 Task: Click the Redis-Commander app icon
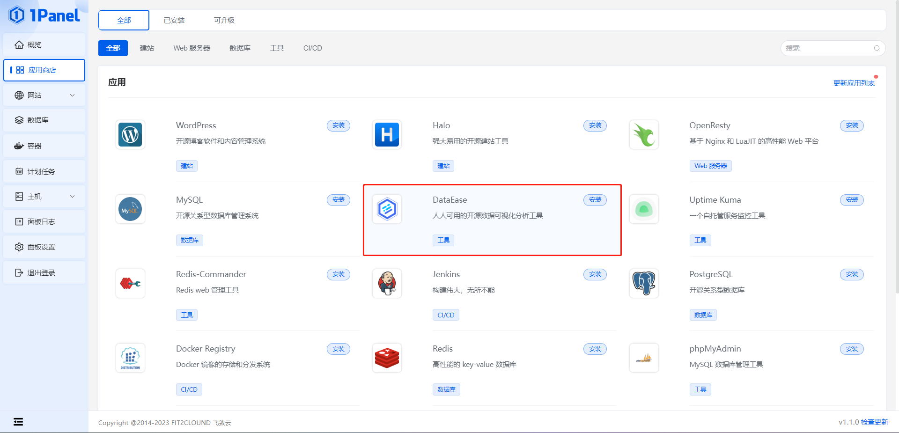(130, 284)
